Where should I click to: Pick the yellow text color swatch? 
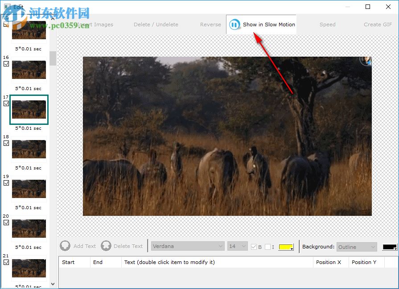(285, 247)
